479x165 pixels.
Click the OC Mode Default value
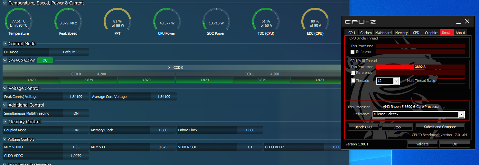click(69, 52)
